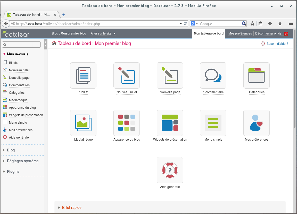Screen dimensions: 297x214
Task: Select the Mon tableau de bord tab
Action: click(x=209, y=33)
